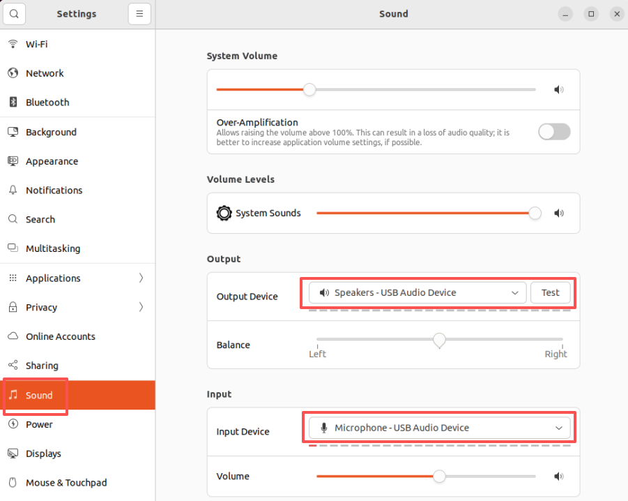Image resolution: width=628 pixels, height=501 pixels.
Task: Click the Multitasking icon in the sidebar
Action: tap(13, 248)
